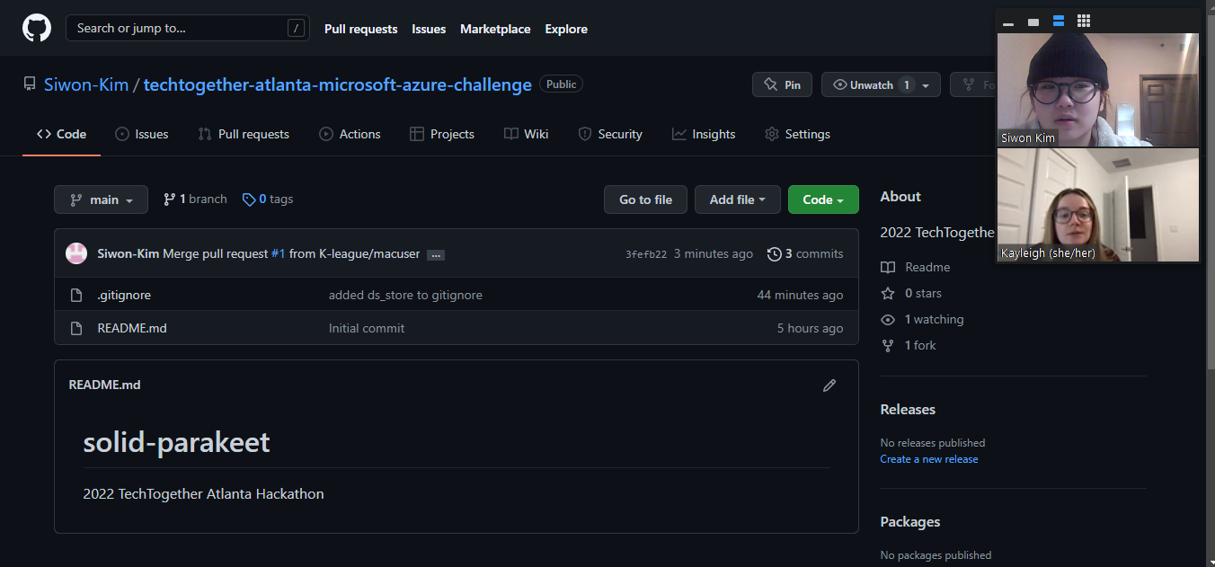Switch to the Issues repository tab
Screen dimensions: 1215x567
pyautogui.click(x=142, y=134)
